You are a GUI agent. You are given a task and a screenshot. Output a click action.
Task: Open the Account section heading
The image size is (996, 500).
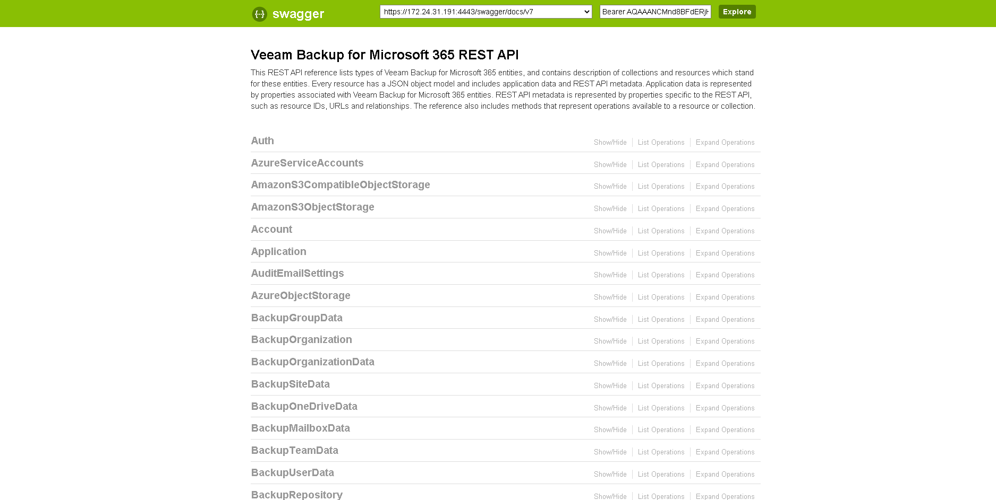coord(271,230)
